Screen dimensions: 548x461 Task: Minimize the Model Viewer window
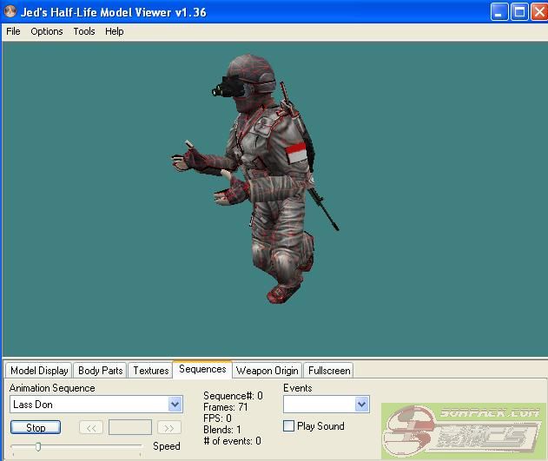coord(499,12)
